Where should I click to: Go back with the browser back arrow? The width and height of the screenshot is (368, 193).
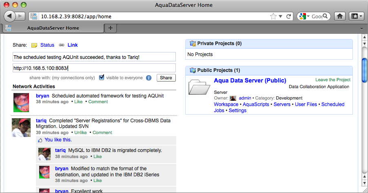click(x=10, y=16)
